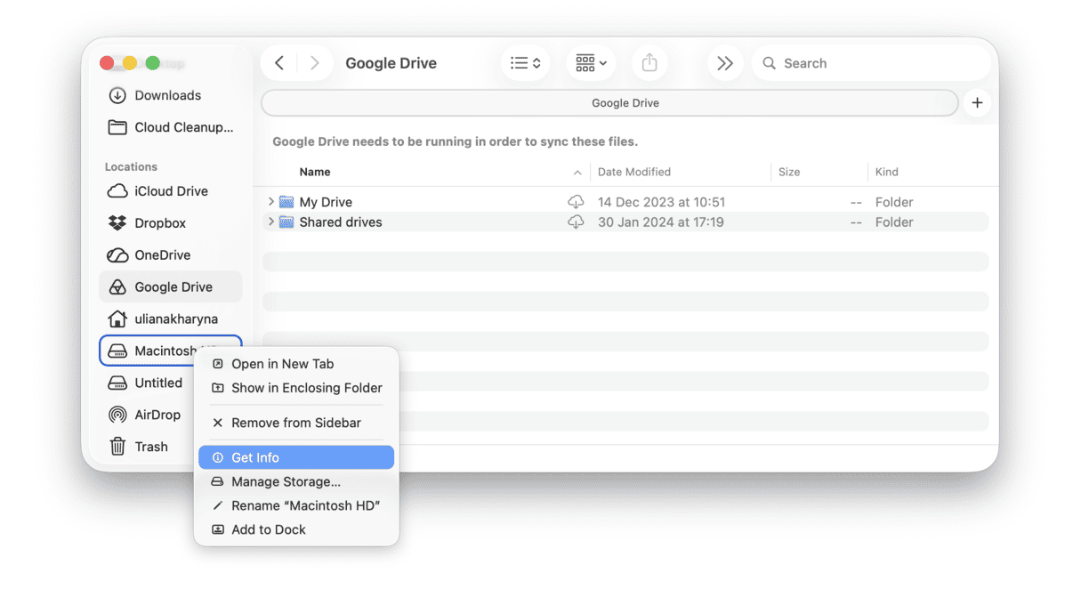Click the Dropbox logo icon
The image size is (1081, 613).
117,223
